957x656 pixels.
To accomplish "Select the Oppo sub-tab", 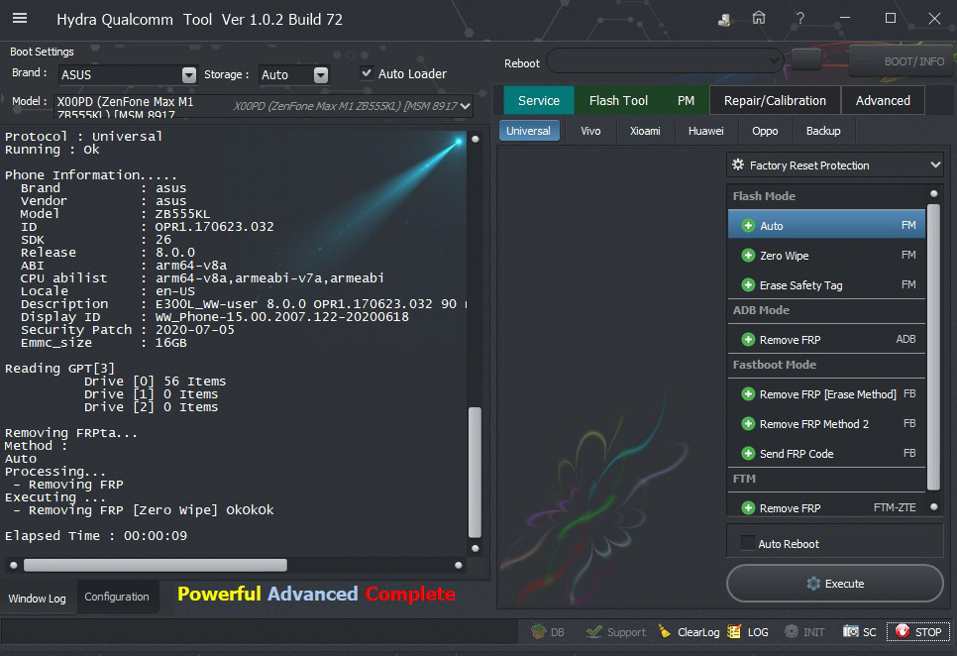I will click(x=765, y=131).
